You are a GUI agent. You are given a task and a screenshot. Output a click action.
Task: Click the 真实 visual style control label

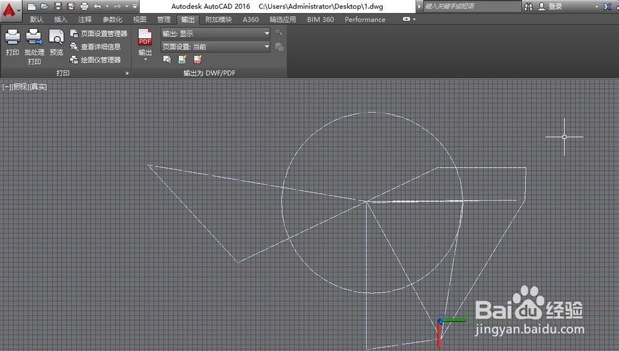(x=38, y=87)
